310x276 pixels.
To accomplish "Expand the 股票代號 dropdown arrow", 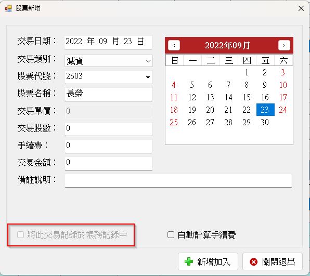I will point(148,77).
